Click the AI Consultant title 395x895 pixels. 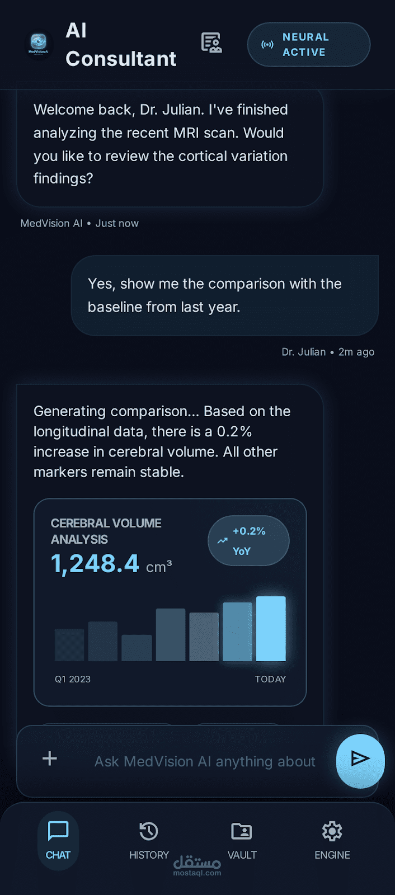click(121, 45)
